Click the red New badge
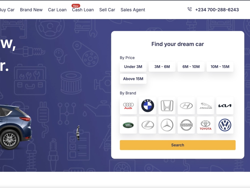The image size is (250, 188). [x=76, y=6]
